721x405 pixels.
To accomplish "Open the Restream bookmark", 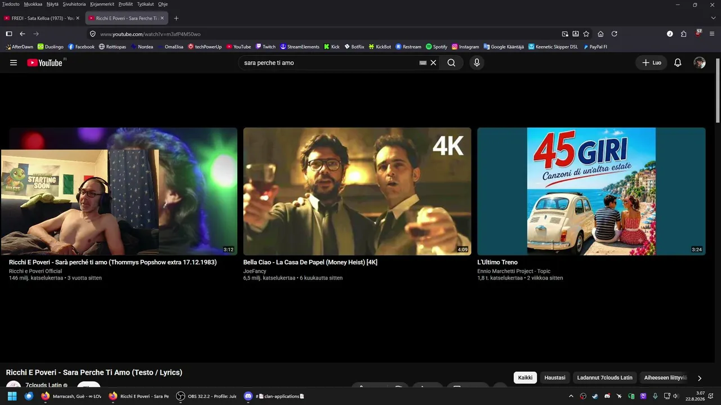I will 408,47.
